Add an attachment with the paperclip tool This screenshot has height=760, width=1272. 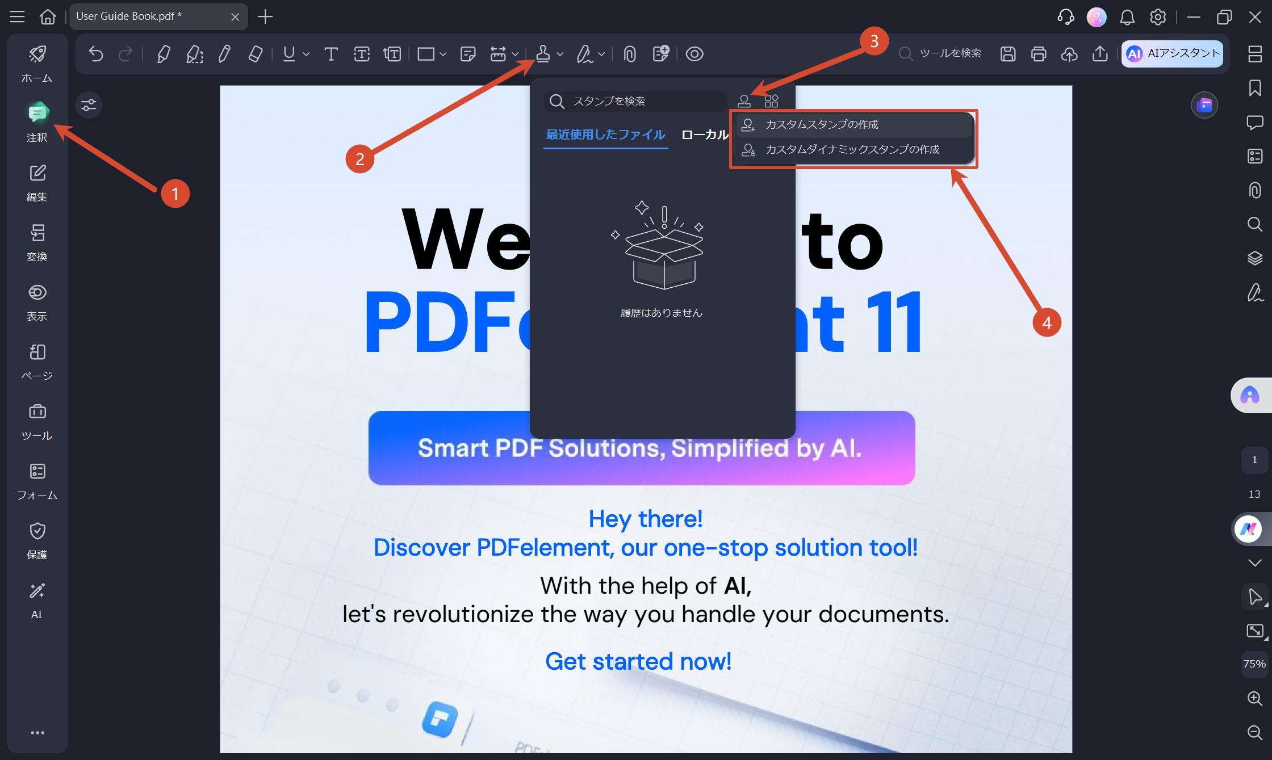tap(629, 54)
